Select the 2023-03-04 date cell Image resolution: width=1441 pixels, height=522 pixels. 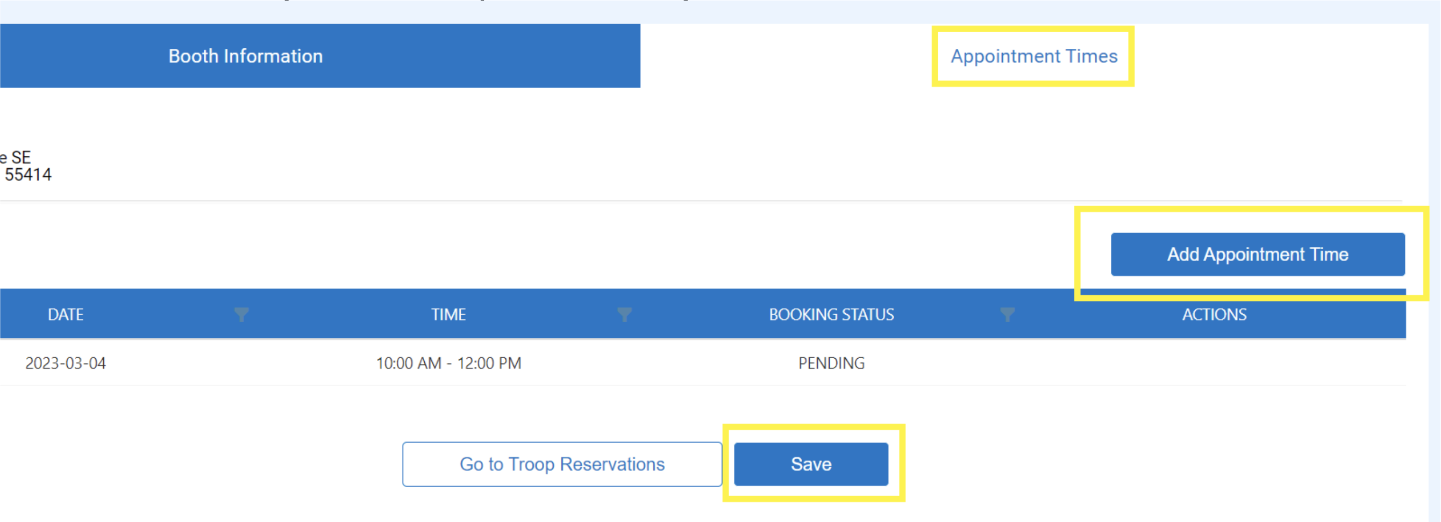point(66,363)
